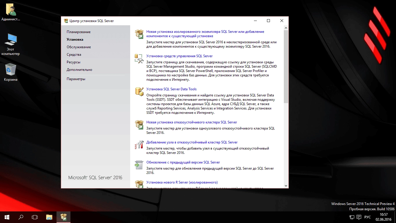Select Обслуживание in the left pane
396x223 pixels.
[x=79, y=47]
